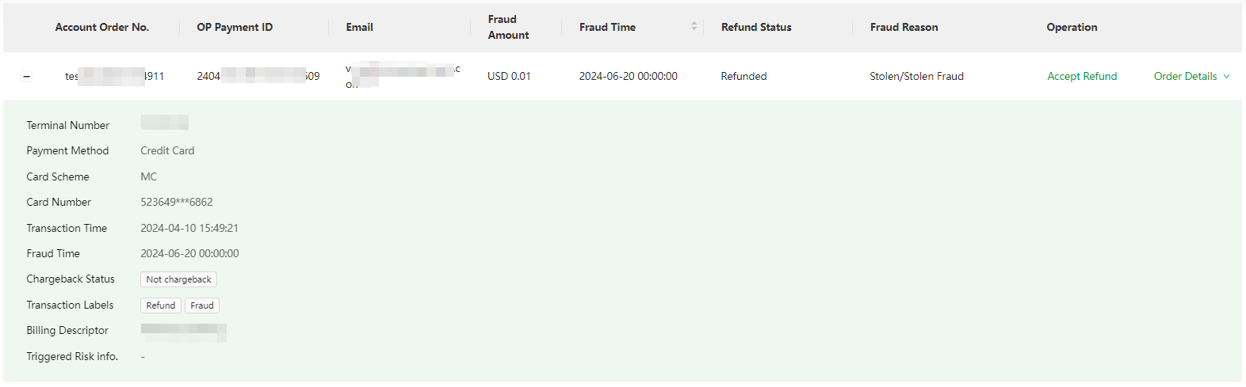Click the Email column header
Viewport: 1246px width, 387px height.
(359, 27)
